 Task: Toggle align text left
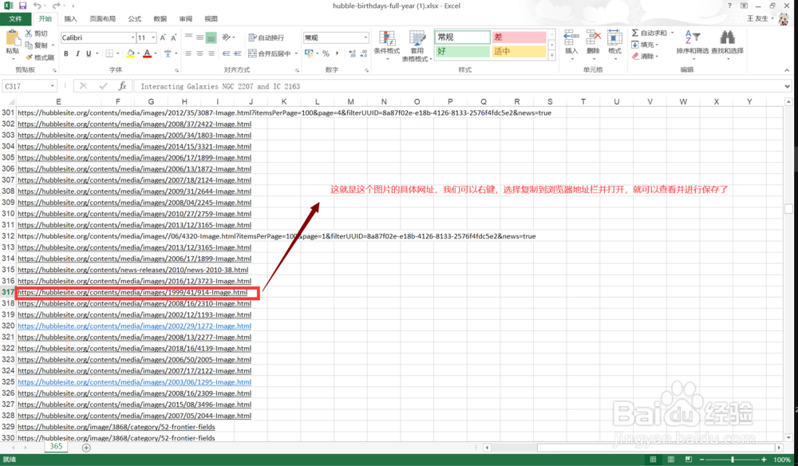click(x=188, y=53)
